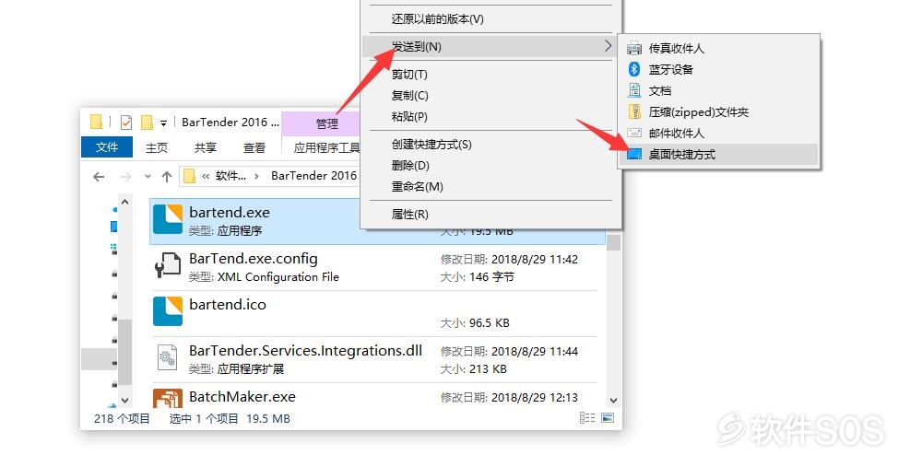Click the 软件... breadcrumb segment
The width and height of the screenshot is (898, 455).
pyautogui.click(x=230, y=176)
